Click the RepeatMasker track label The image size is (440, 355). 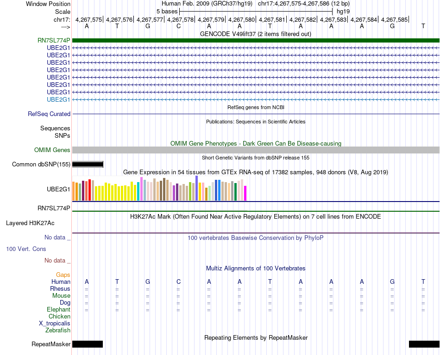click(51, 344)
